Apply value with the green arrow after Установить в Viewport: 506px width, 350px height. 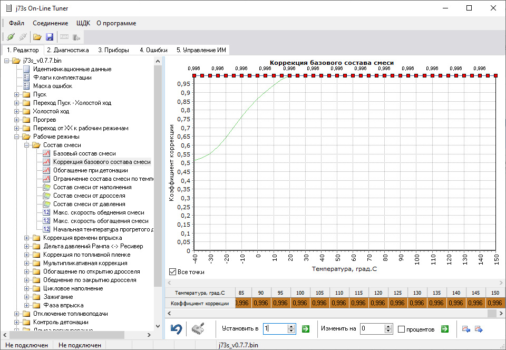pyautogui.click(x=305, y=328)
